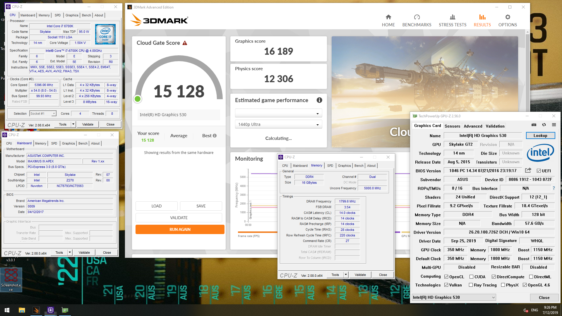Image resolution: width=562 pixels, height=316 pixels.
Task: Toggle the PhysX checkbox
Action: coord(503,285)
